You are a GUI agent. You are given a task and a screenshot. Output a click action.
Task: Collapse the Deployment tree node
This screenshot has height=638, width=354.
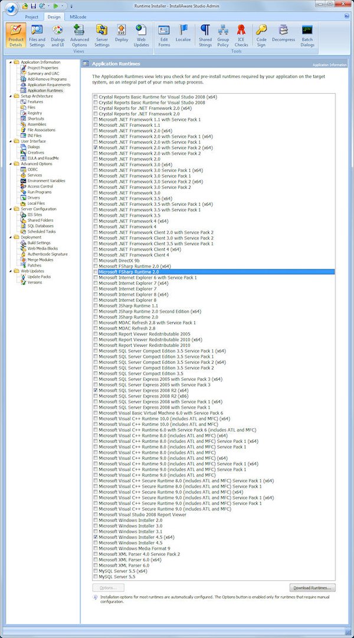pos(11,237)
